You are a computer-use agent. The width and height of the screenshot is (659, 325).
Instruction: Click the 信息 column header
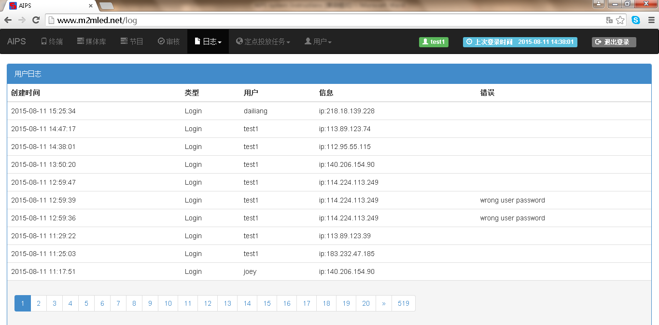coord(326,93)
